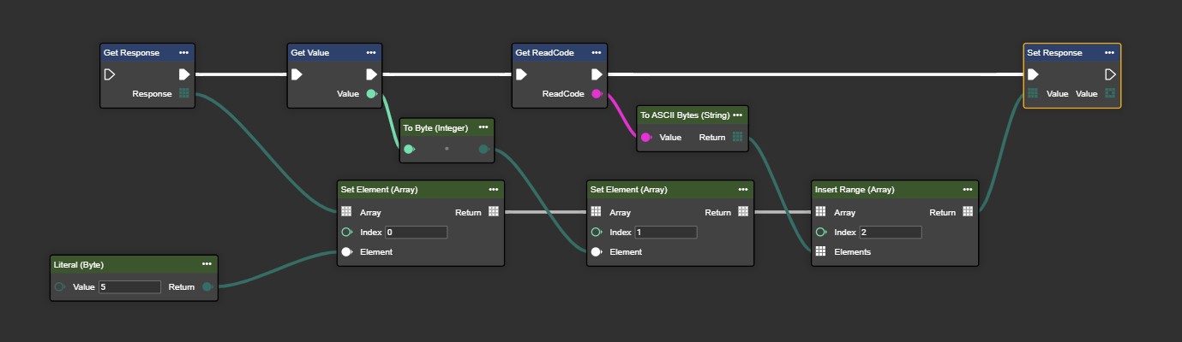The width and height of the screenshot is (1182, 342).
Task: Select the Set Response node title bar
Action: [1063, 53]
